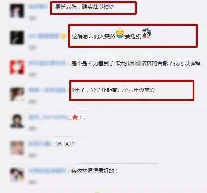The height and width of the screenshot is (193, 207).
Task: Click the yellow shrugging smiley emoji
Action: point(120,33)
